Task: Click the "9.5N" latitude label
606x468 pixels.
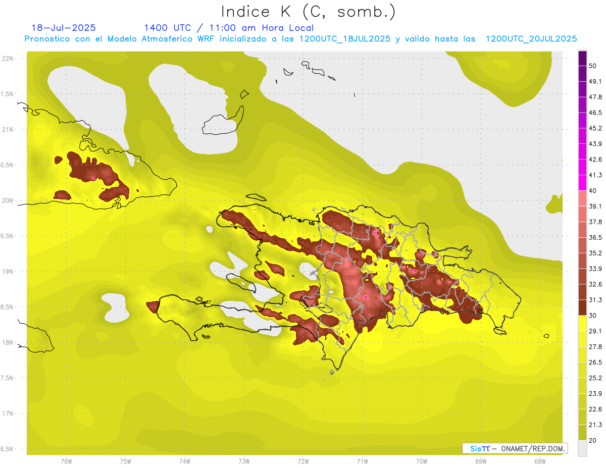Action: point(8,236)
